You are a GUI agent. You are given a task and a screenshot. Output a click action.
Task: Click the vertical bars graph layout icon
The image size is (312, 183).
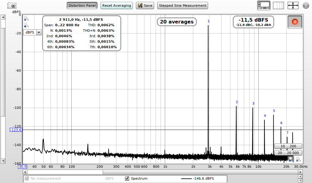[x=278, y=5]
